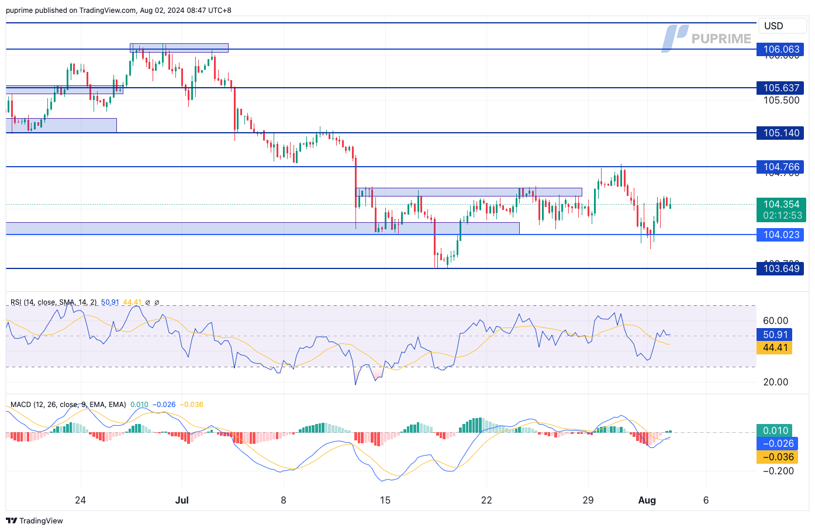Click the orange 44.41 RSI axis label
The height and width of the screenshot is (531, 815).
[775, 347]
